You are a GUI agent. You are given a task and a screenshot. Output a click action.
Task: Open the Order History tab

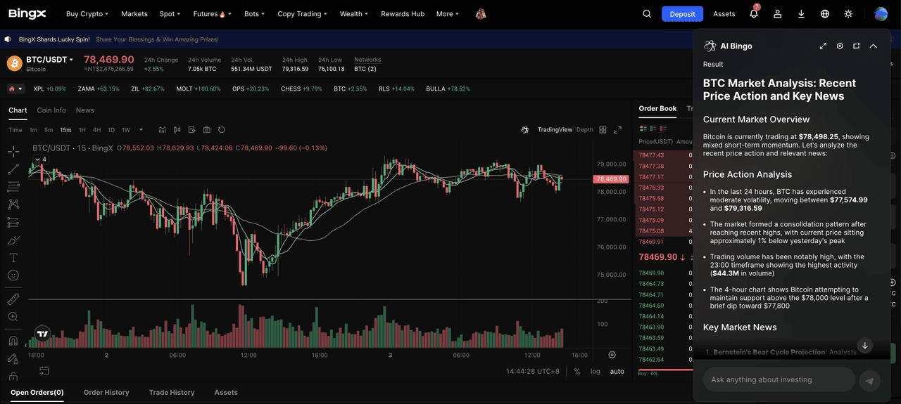coord(106,392)
